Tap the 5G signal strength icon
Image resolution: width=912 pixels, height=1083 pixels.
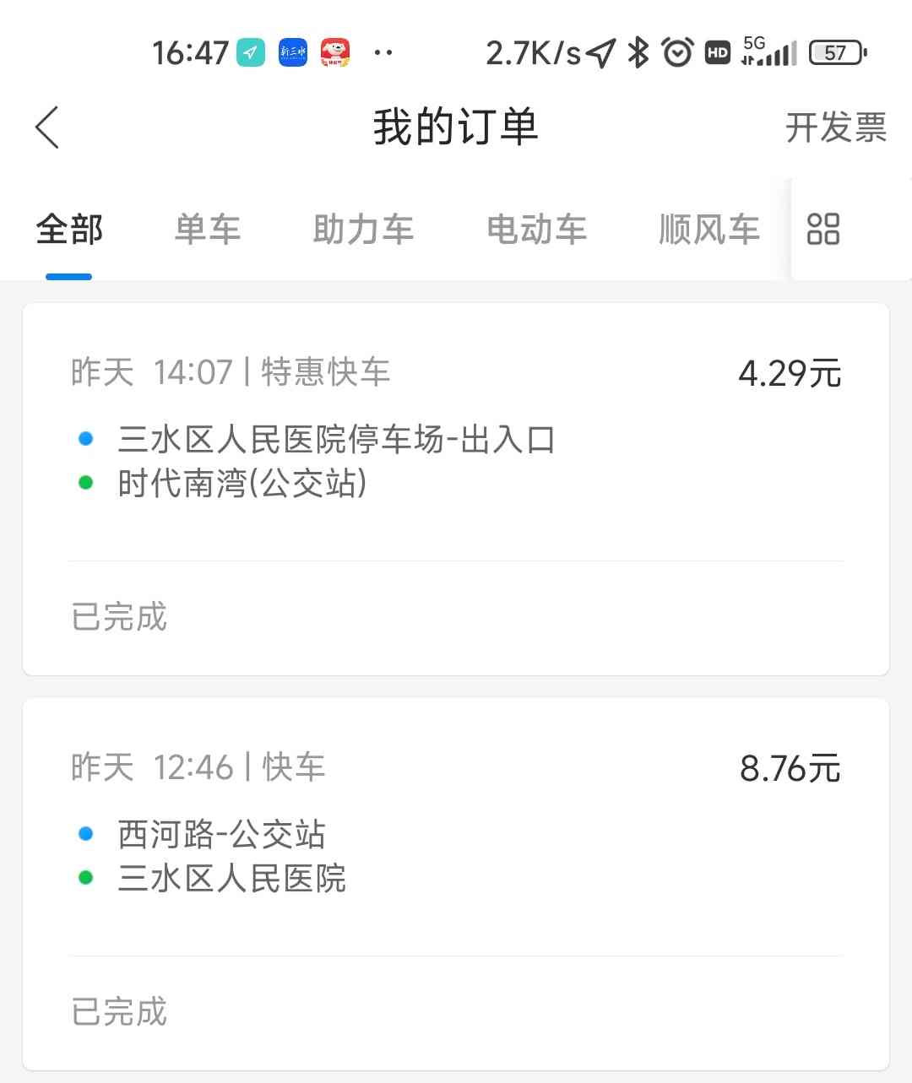pyautogui.click(x=768, y=51)
